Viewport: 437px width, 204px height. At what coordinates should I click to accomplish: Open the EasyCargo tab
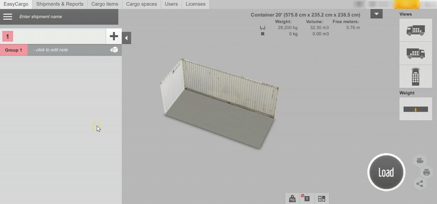(x=16, y=4)
